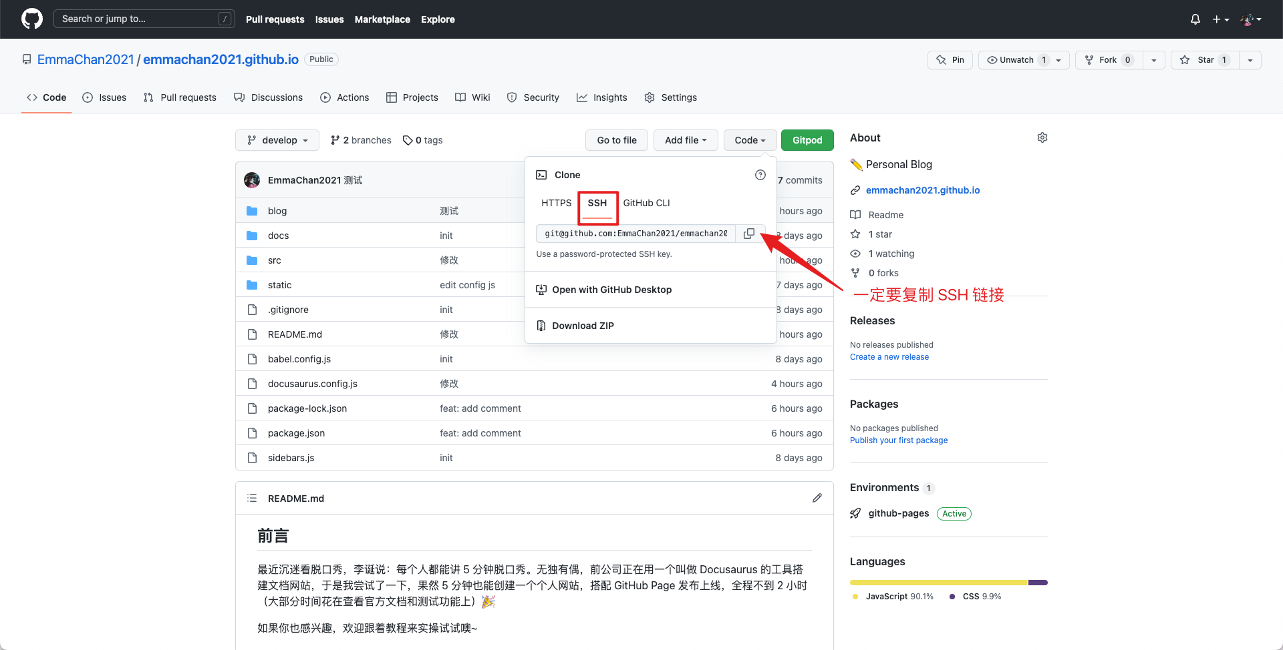Click the Go to file button

[x=617, y=140]
